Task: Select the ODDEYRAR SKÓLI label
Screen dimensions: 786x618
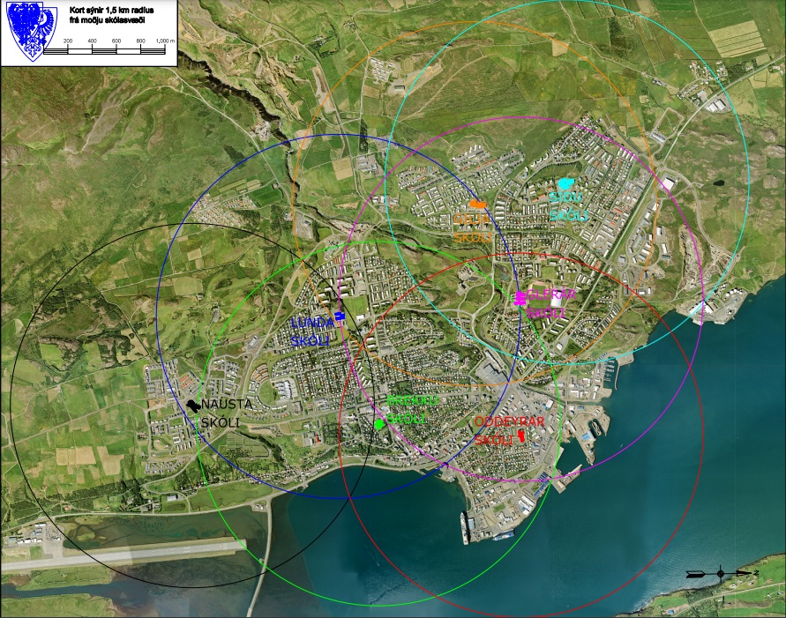Action: (x=509, y=431)
